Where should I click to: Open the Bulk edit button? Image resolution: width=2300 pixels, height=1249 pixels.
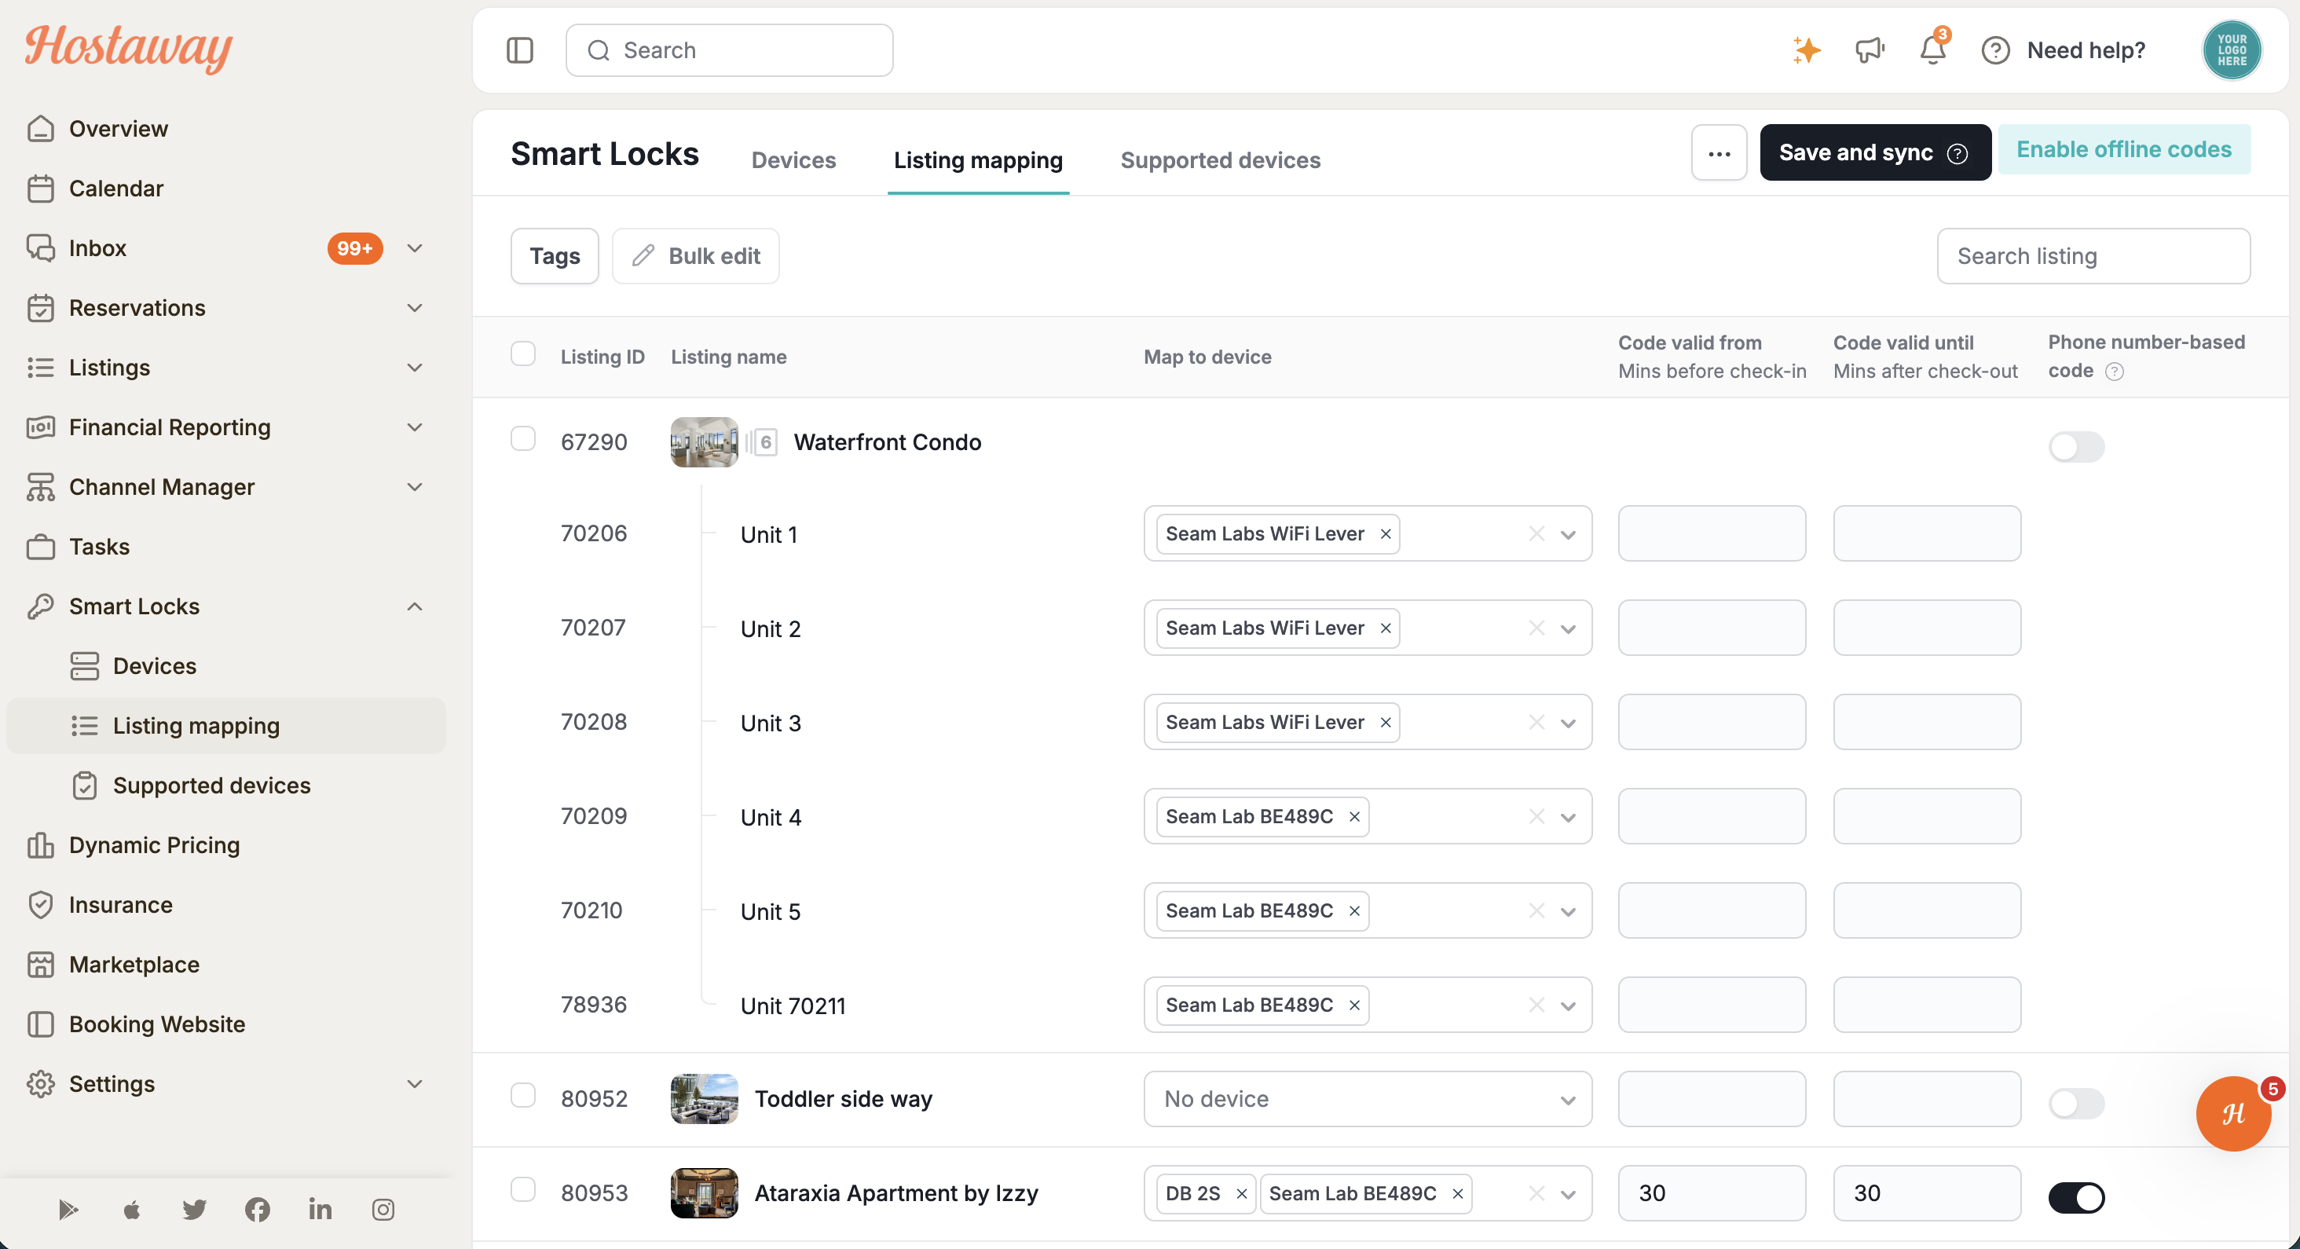click(x=695, y=256)
